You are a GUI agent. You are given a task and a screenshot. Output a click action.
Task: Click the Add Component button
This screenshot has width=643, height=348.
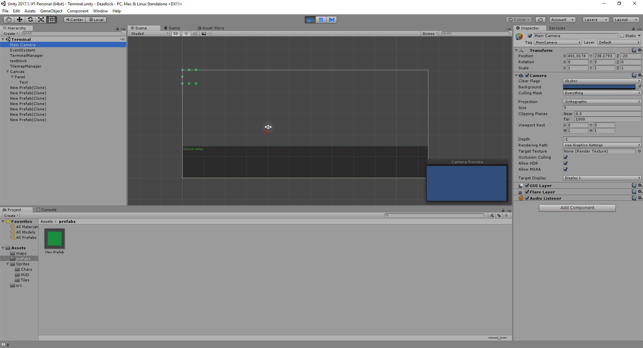(x=577, y=207)
